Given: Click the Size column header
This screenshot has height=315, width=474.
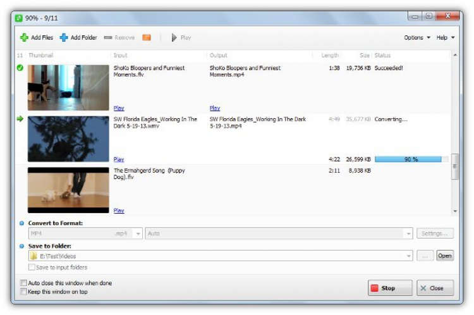Looking at the screenshot, I should [x=365, y=56].
